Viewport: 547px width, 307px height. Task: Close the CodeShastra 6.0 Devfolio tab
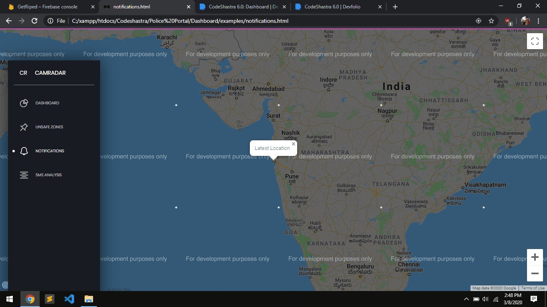[380, 7]
